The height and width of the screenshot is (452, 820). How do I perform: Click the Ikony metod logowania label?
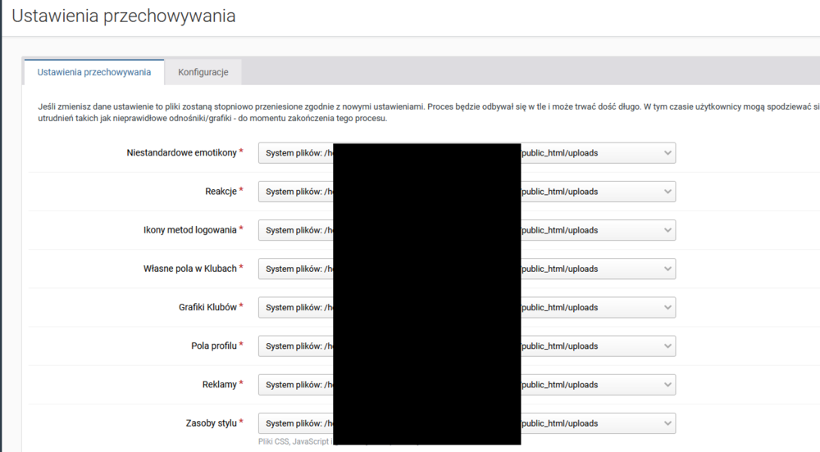click(189, 230)
